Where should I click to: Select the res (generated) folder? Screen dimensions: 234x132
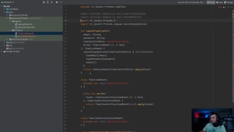pyautogui.click(x=16, y=48)
